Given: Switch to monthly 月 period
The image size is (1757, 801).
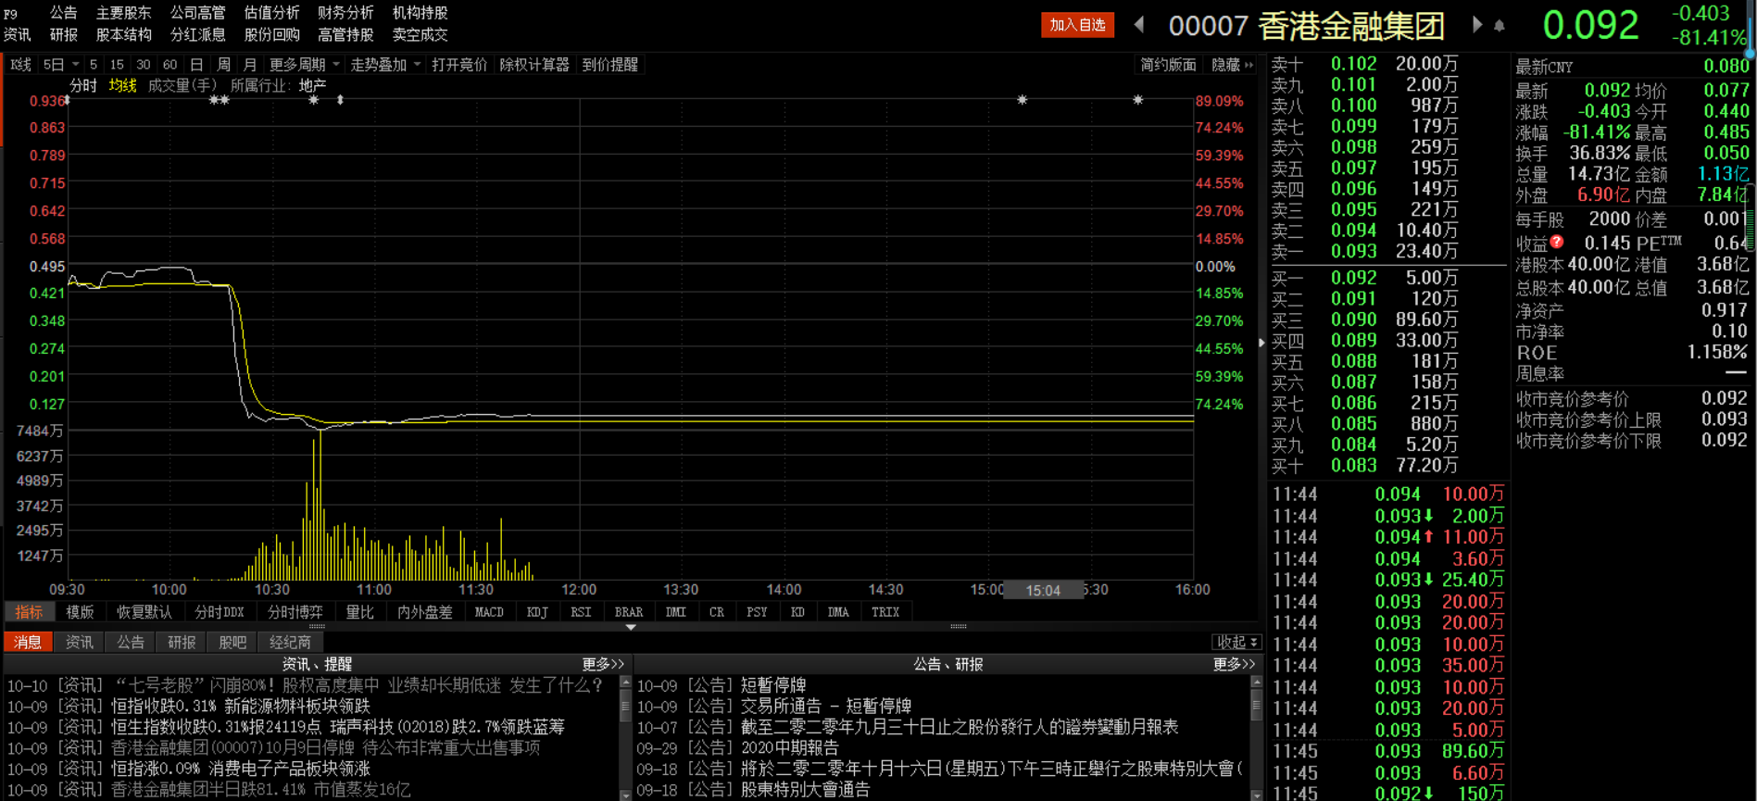Looking at the screenshot, I should point(250,65).
